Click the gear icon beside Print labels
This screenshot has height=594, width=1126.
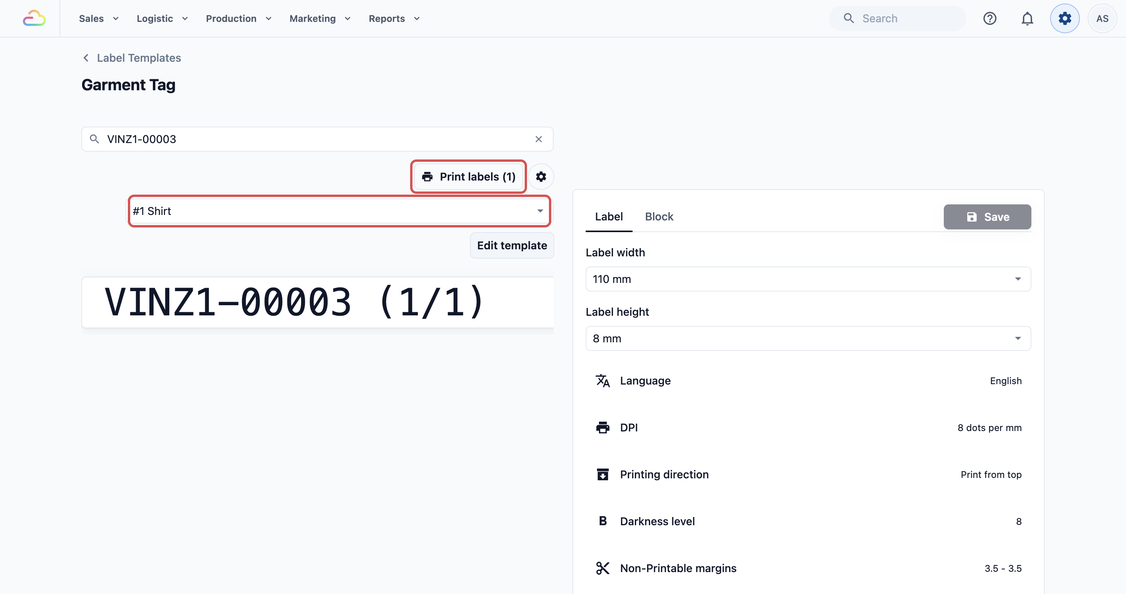pyautogui.click(x=541, y=177)
